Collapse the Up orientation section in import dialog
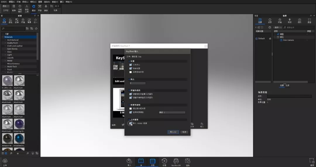Screen dimensions: 316x167 coord(129,79)
